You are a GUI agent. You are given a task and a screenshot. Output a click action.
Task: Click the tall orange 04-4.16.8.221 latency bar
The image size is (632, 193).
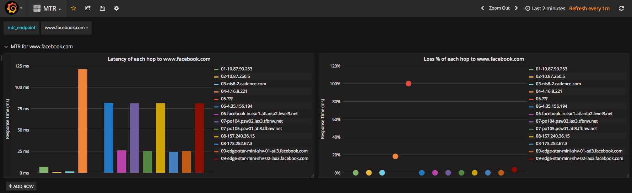click(x=83, y=121)
